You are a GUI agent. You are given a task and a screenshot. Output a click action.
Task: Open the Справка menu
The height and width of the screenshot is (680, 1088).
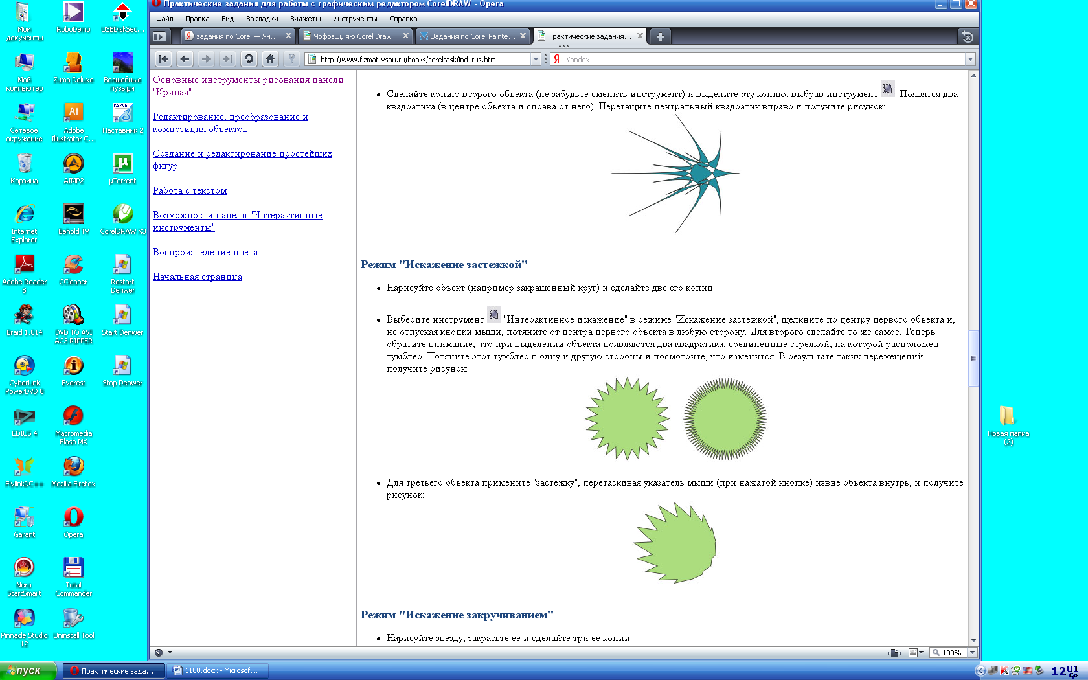point(403,19)
